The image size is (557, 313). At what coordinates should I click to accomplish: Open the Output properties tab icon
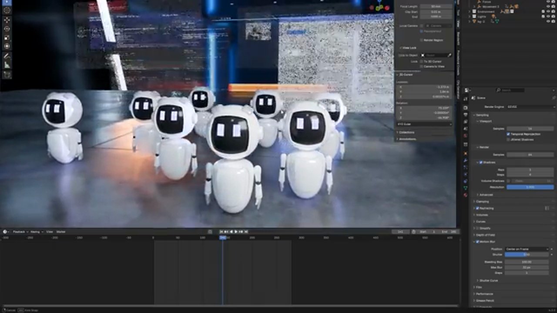point(466,115)
